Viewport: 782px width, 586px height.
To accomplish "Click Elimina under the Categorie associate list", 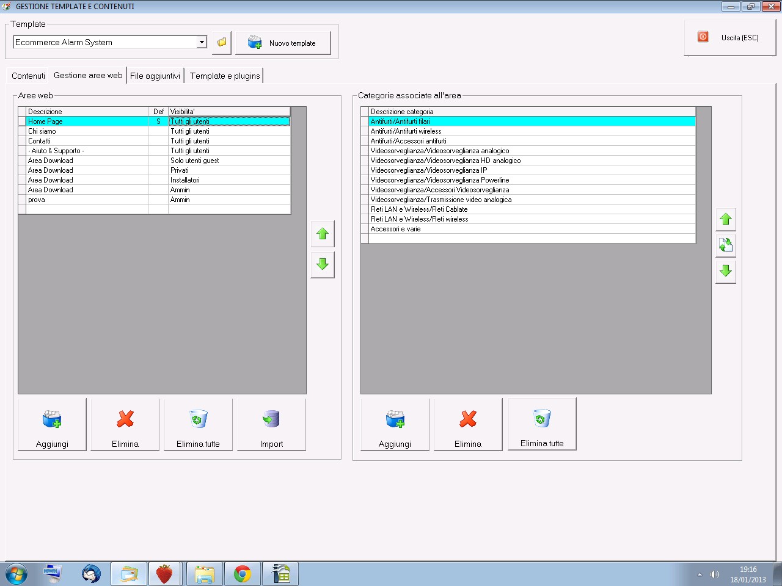I will [x=469, y=425].
